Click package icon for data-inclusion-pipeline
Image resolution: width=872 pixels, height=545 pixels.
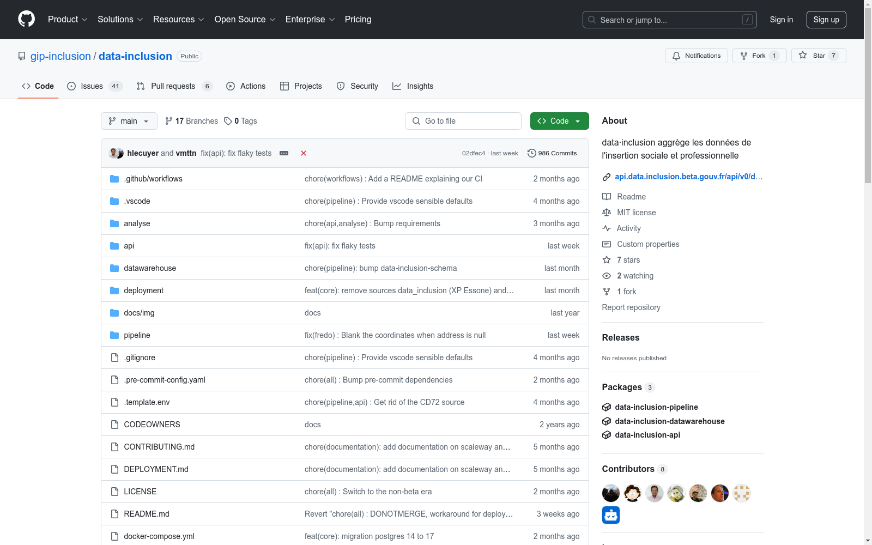point(607,407)
